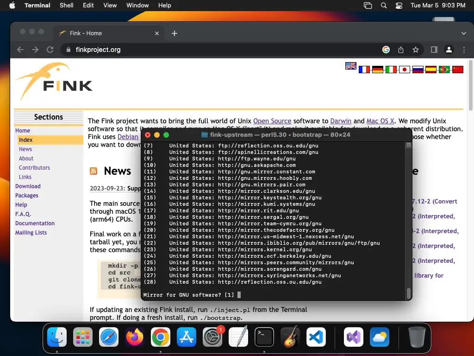Open the Trash in the Dock
474x356 pixels.
coord(417,337)
